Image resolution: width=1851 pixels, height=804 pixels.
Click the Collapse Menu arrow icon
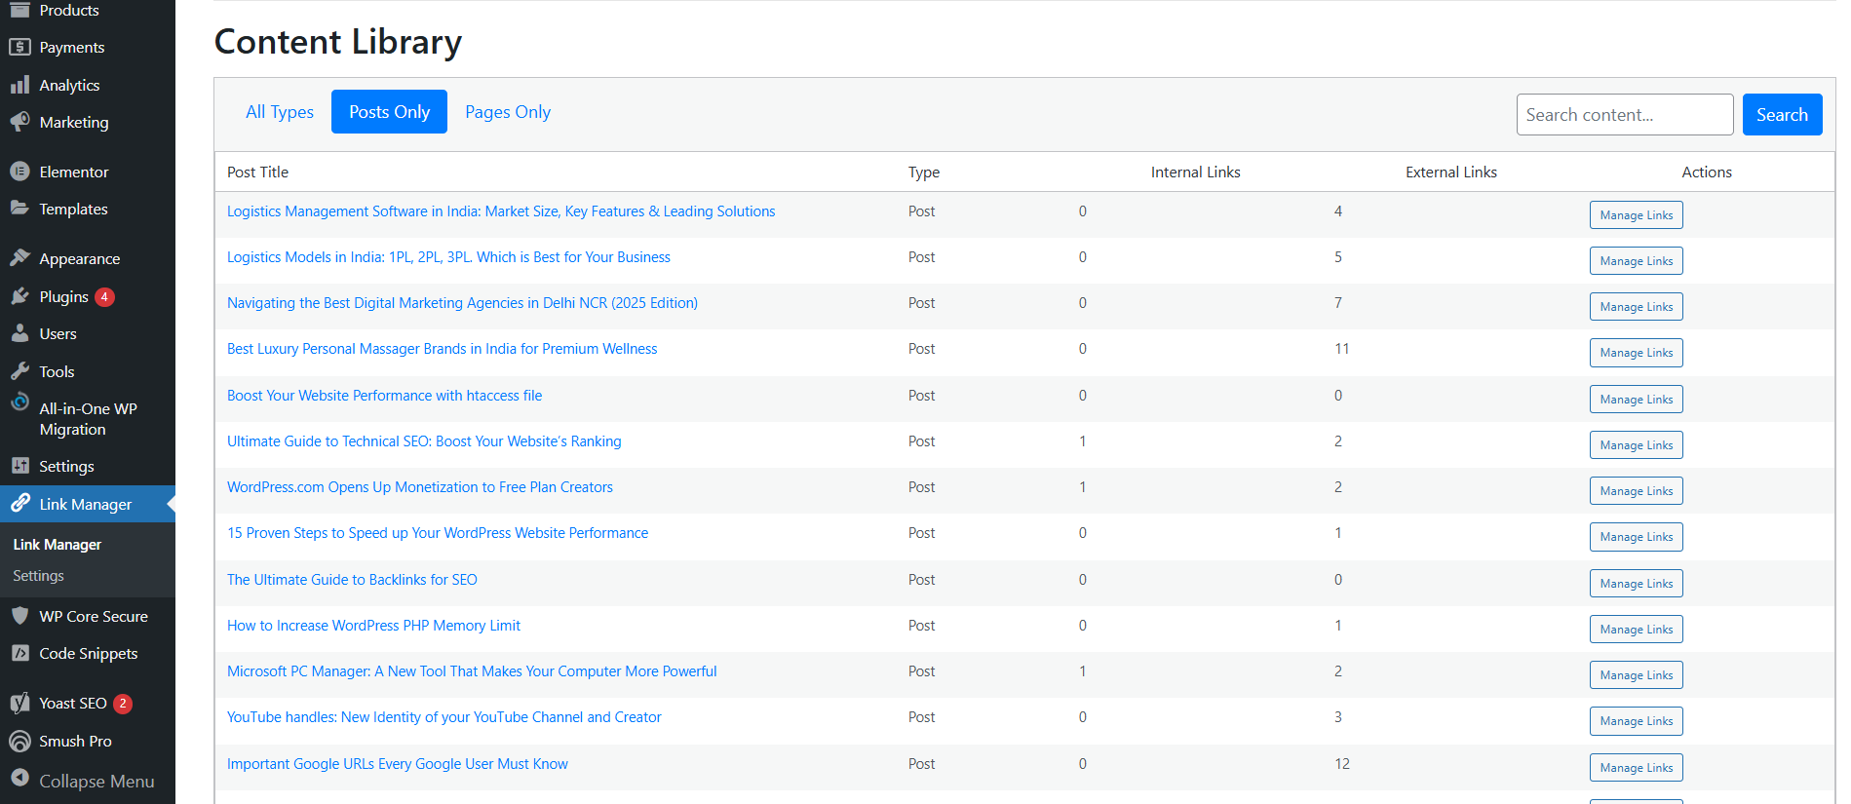pos(19,778)
